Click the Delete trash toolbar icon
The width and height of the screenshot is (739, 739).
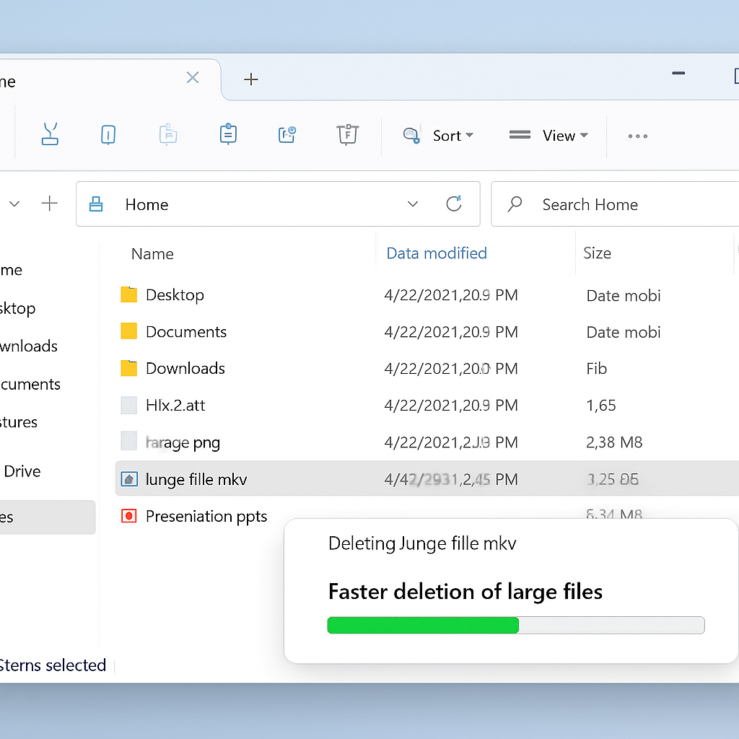click(x=347, y=134)
